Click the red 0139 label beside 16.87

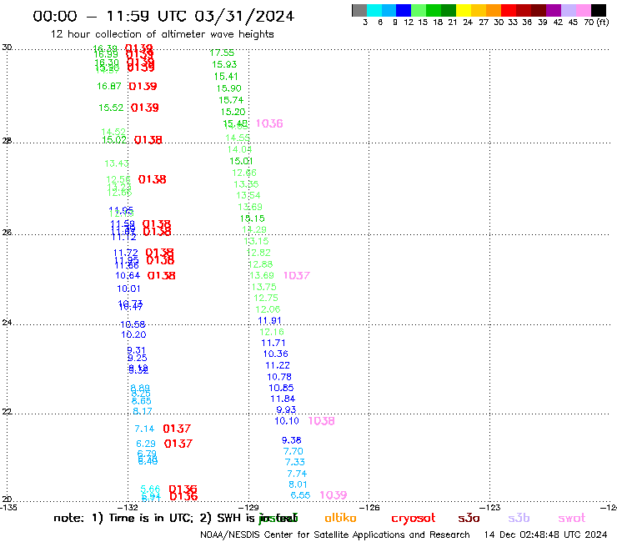(x=143, y=87)
